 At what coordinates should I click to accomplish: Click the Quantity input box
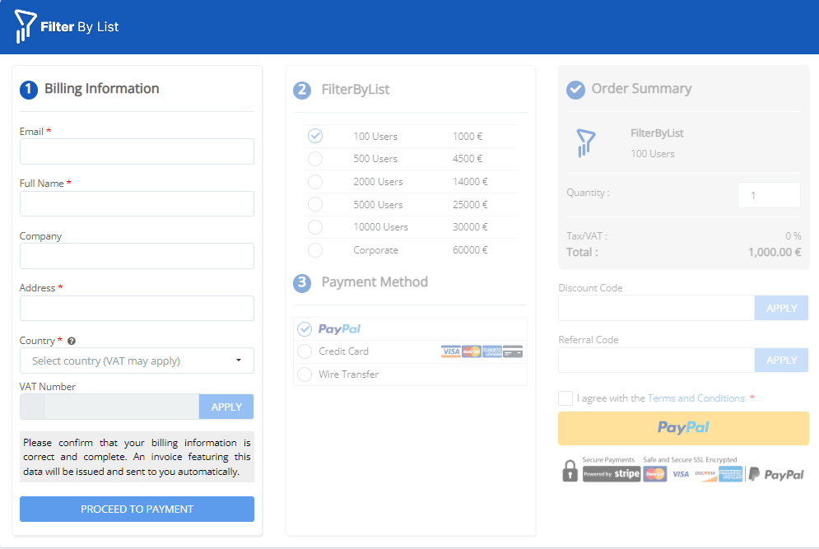(769, 195)
